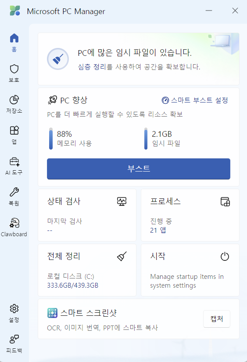247x362 pixels.
Task: Click the 시작 power icon
Action: point(225,256)
